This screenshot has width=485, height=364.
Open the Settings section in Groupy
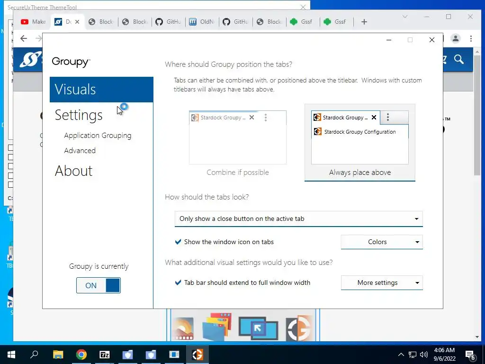tap(79, 115)
